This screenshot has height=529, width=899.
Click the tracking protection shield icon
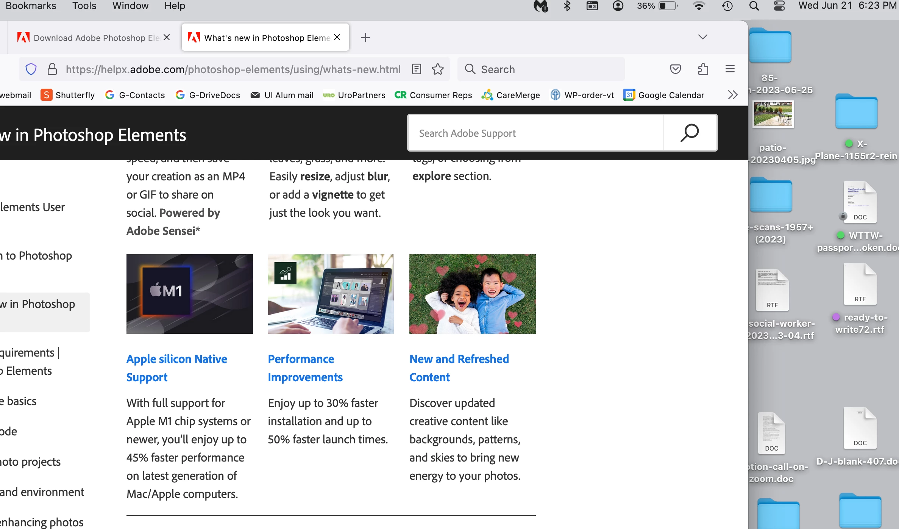31,69
